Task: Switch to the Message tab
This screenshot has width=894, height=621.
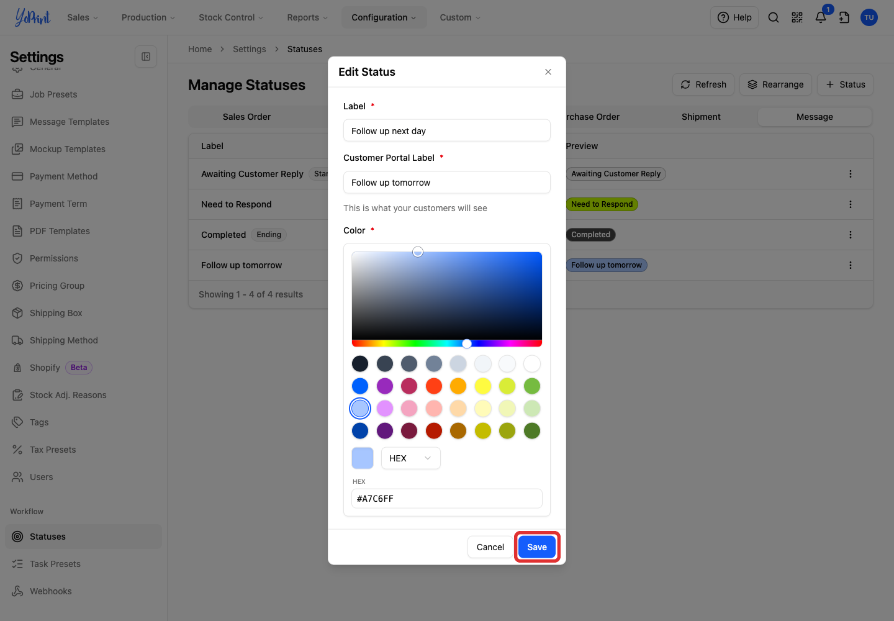Action: click(x=815, y=117)
